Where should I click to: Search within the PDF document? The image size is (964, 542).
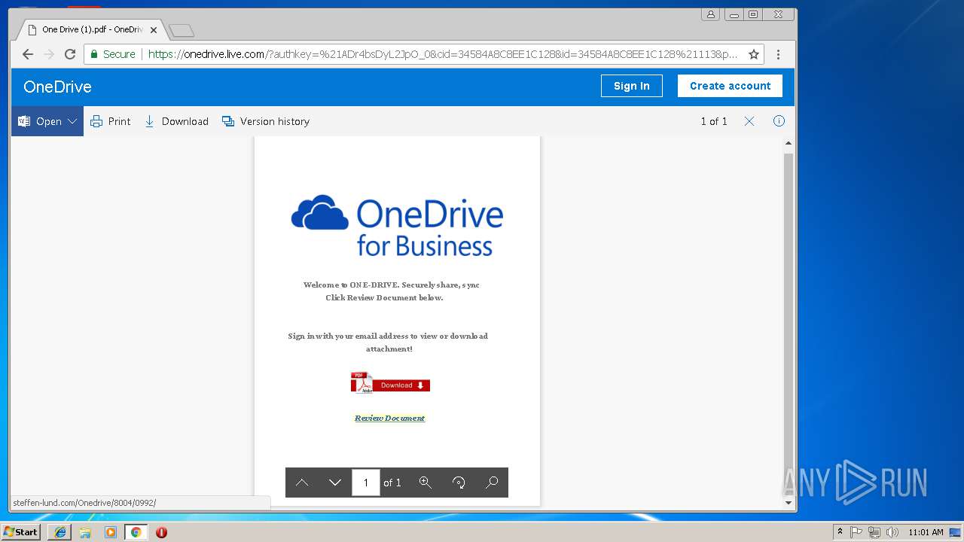[x=492, y=483]
